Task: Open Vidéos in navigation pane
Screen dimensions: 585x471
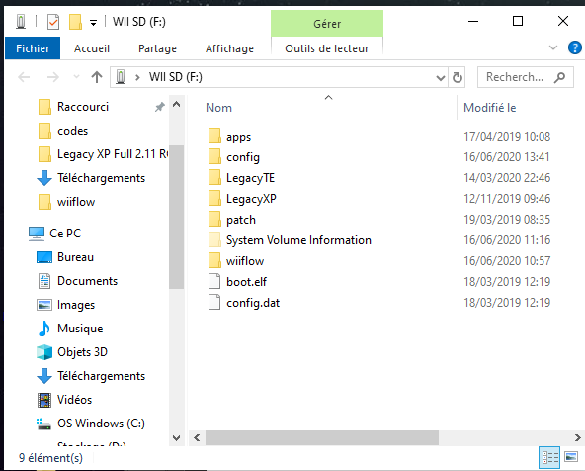Action: coord(74,400)
